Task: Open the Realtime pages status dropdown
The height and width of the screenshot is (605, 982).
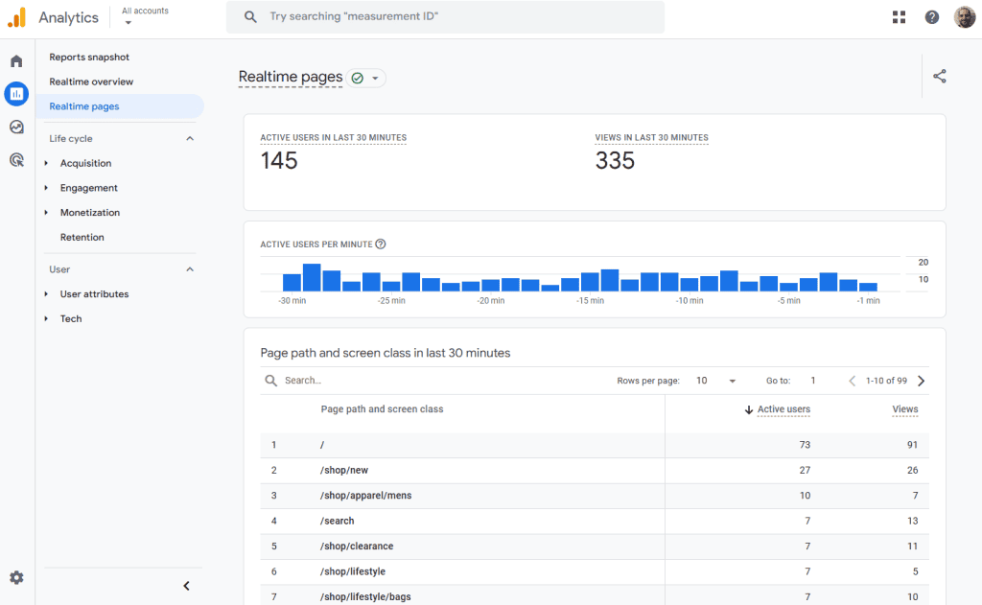Action: [x=365, y=78]
